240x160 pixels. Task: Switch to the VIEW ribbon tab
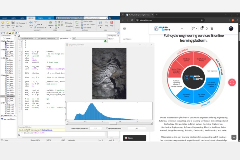pos(49,18)
